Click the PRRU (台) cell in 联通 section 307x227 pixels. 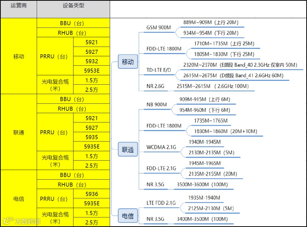[x=55, y=132]
